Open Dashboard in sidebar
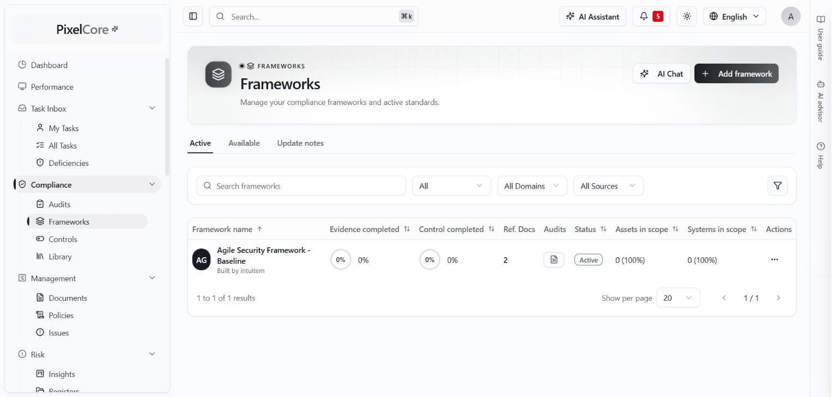Viewport: 837px width, 397px height. [87, 65]
